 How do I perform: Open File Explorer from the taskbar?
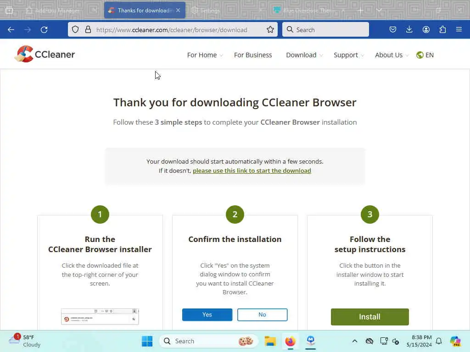(x=270, y=341)
